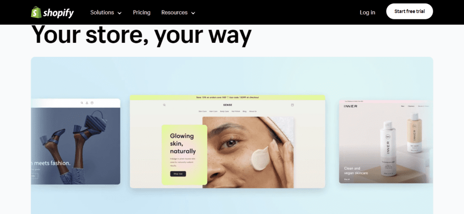Viewport: 464px width, 214px height.
Task: Open the cart icon in the SENSE preview
Action: click(x=292, y=105)
